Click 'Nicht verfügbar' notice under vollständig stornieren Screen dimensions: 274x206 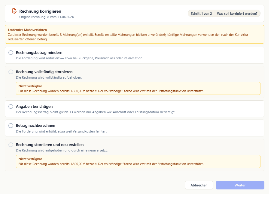tap(138, 89)
